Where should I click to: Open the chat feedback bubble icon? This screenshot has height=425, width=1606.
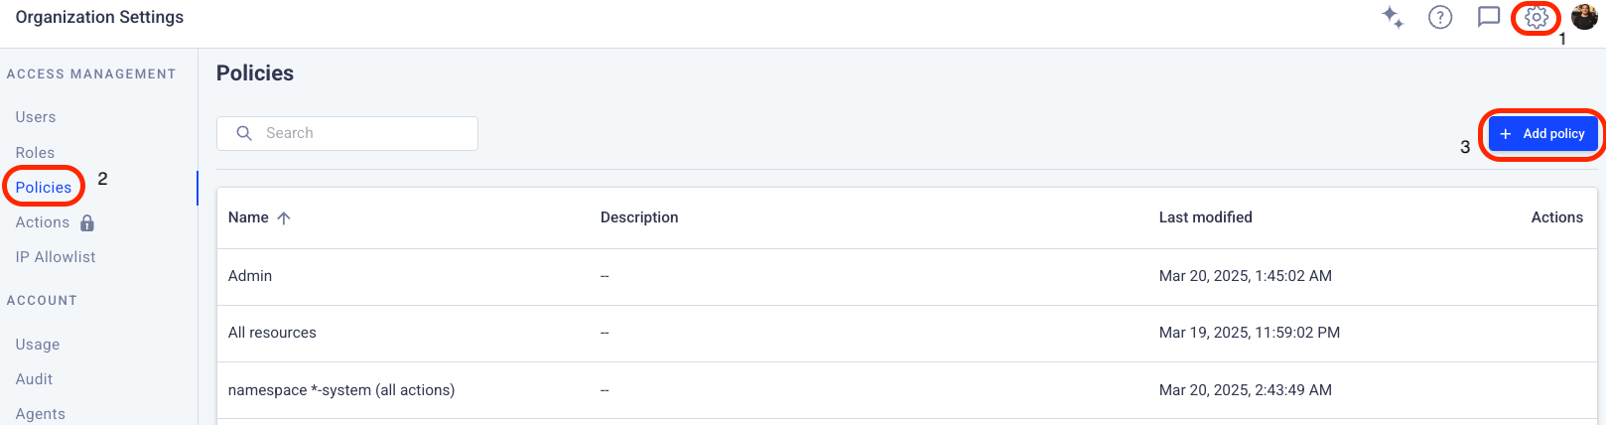[1488, 18]
